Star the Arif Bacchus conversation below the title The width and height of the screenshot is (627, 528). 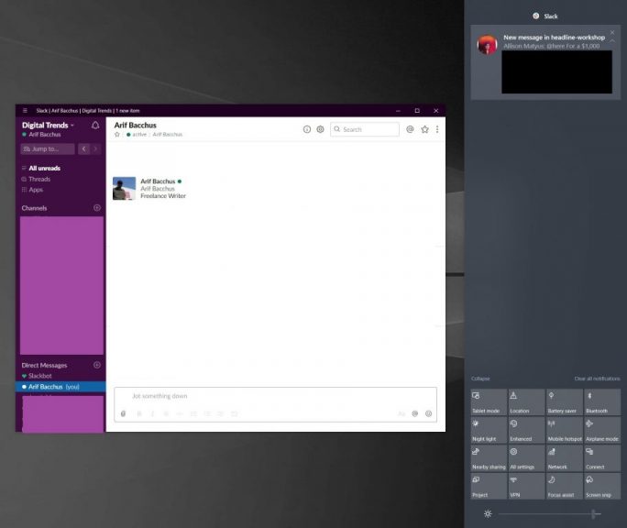tap(116, 135)
